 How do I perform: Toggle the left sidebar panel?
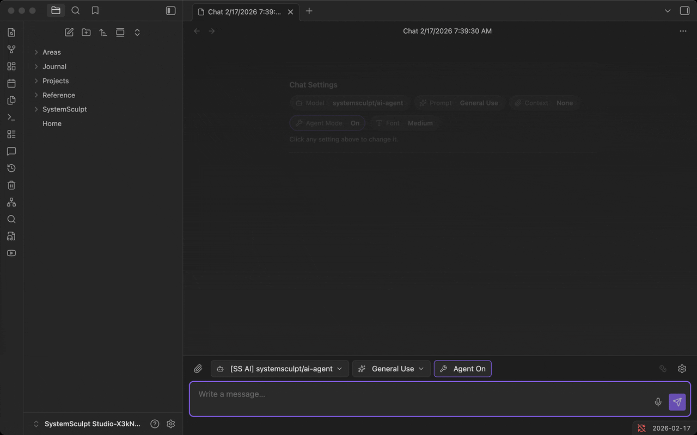(x=170, y=11)
